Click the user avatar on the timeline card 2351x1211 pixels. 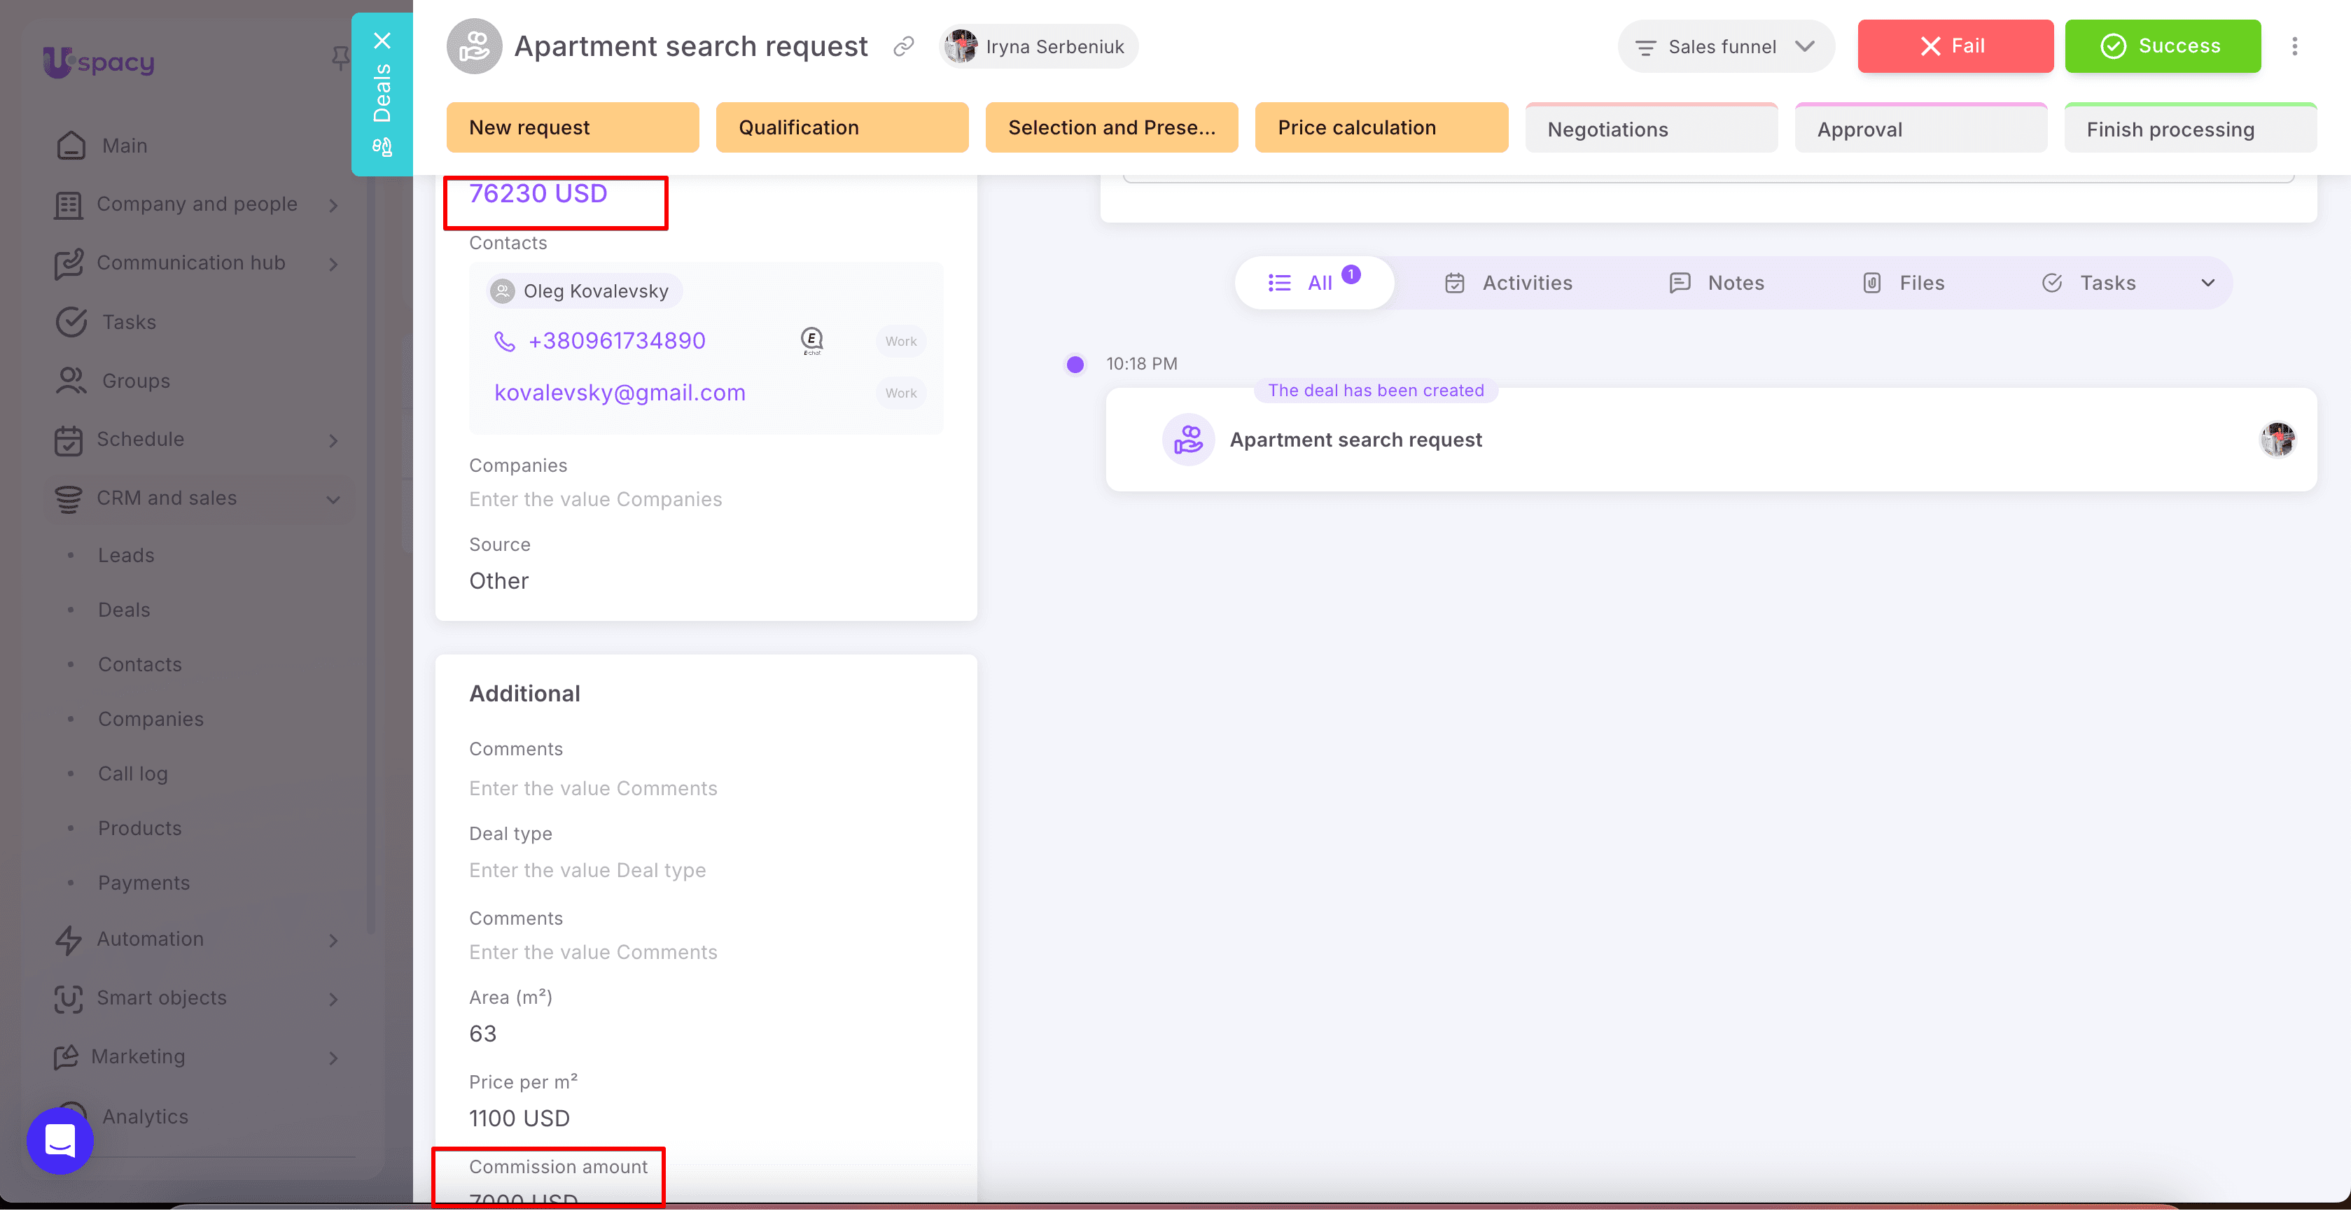(2277, 440)
